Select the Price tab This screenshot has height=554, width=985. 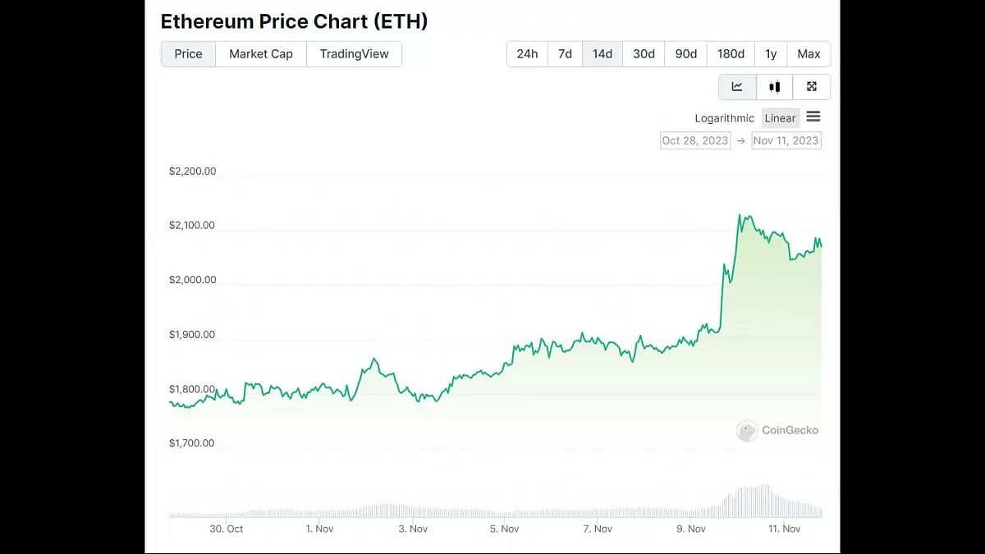pyautogui.click(x=187, y=53)
